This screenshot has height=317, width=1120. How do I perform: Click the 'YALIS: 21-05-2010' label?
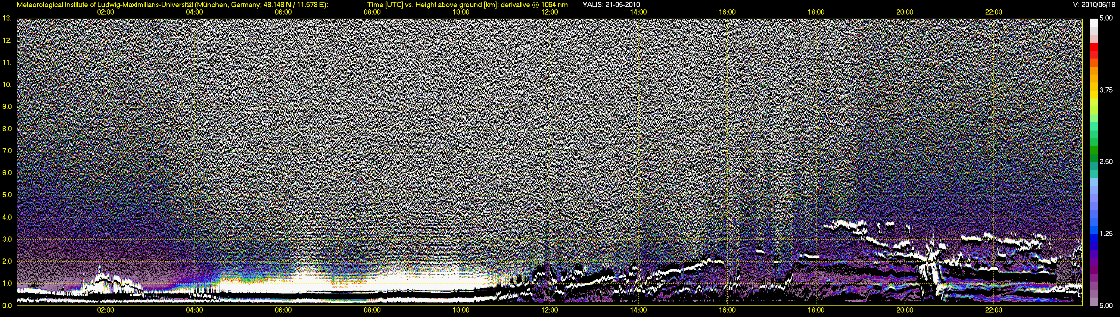(611, 5)
